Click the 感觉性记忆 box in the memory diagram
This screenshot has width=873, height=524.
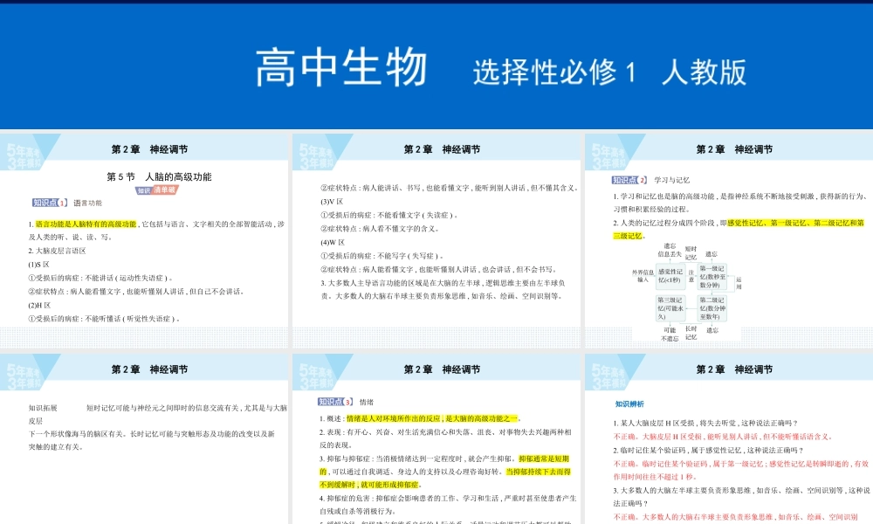click(x=670, y=276)
